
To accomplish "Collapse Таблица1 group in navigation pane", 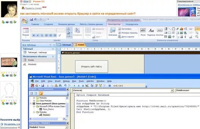I will point(53,49).
